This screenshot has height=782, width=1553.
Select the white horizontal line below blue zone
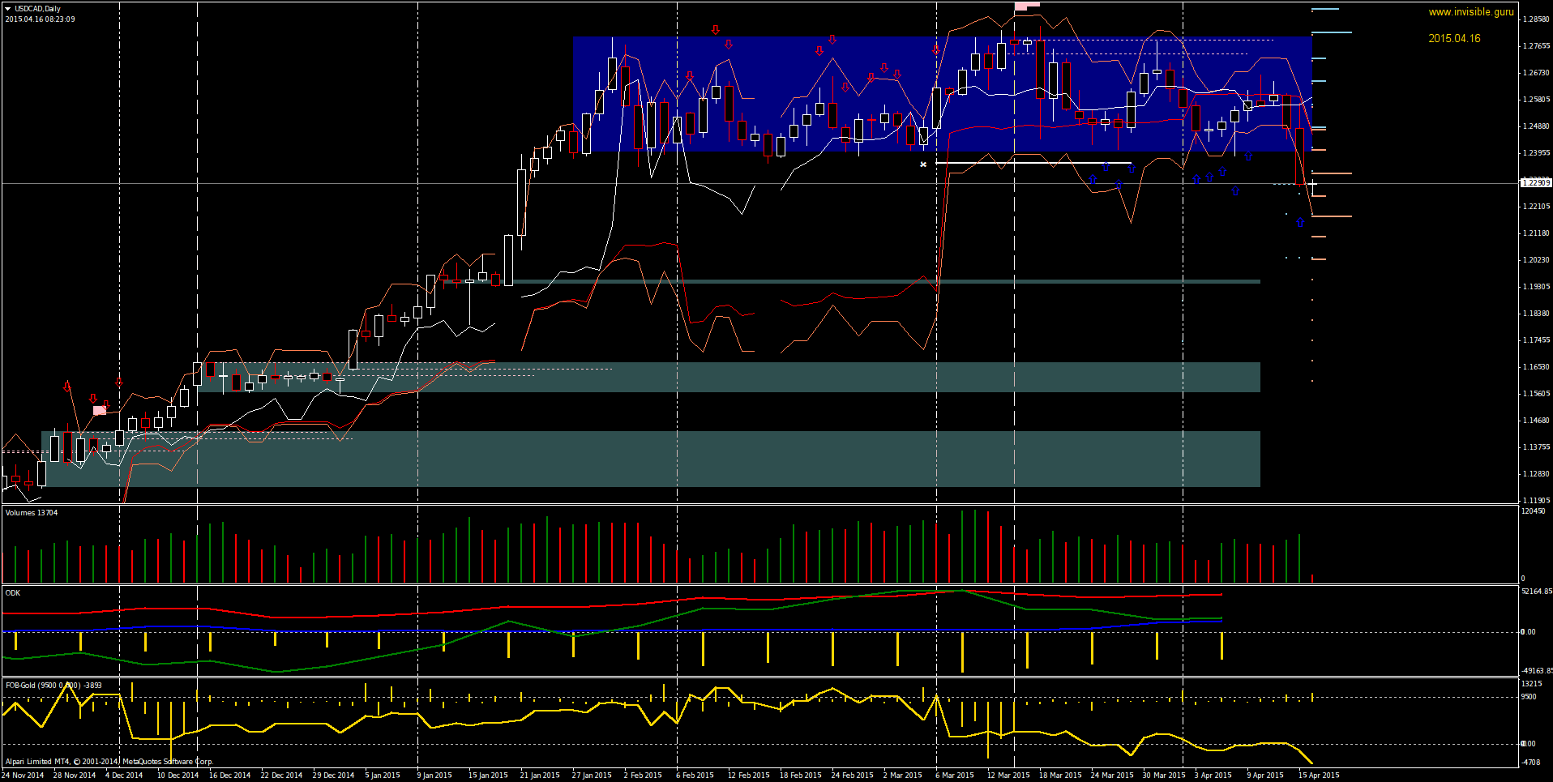click(1033, 163)
